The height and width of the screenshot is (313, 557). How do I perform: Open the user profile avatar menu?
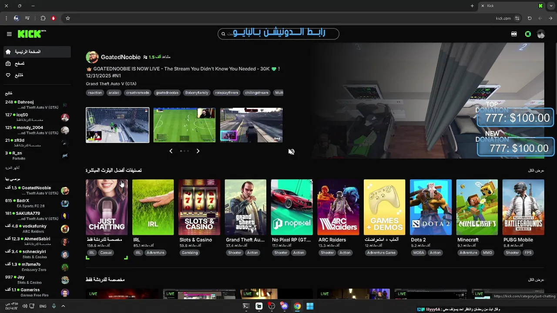[541, 34]
